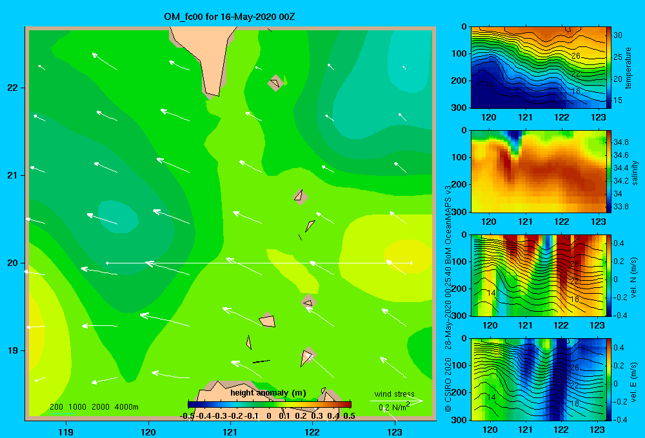Click the west endpoint of the transect line
This screenshot has width=645, height=438.
coord(107,263)
